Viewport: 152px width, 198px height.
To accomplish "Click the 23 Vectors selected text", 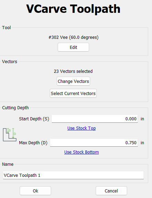I will click(x=73, y=71).
